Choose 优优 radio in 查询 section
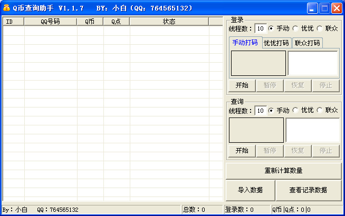 [x=303, y=110]
